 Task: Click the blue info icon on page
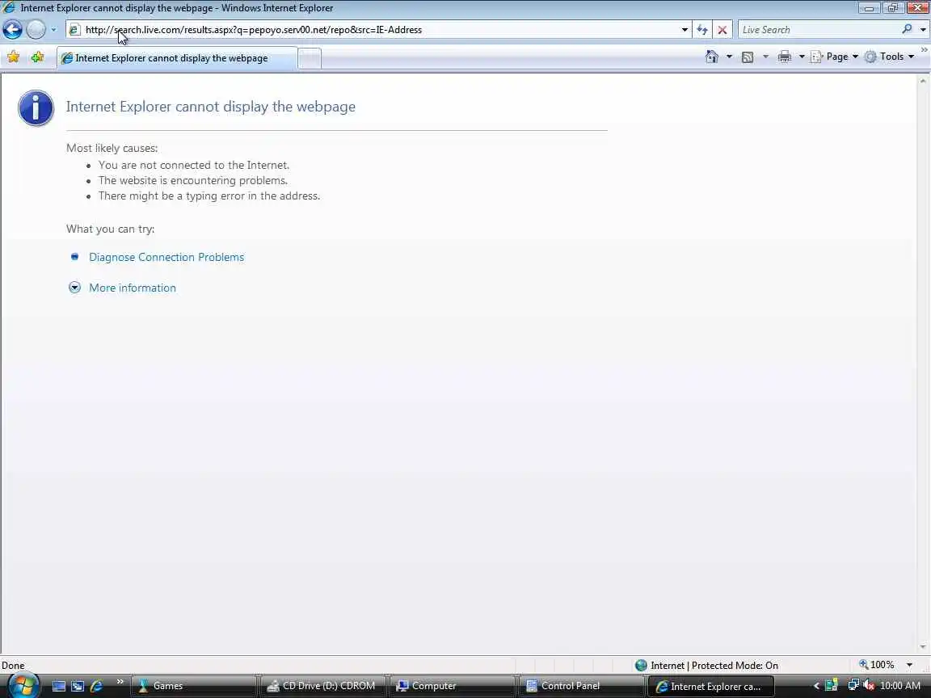(x=36, y=108)
